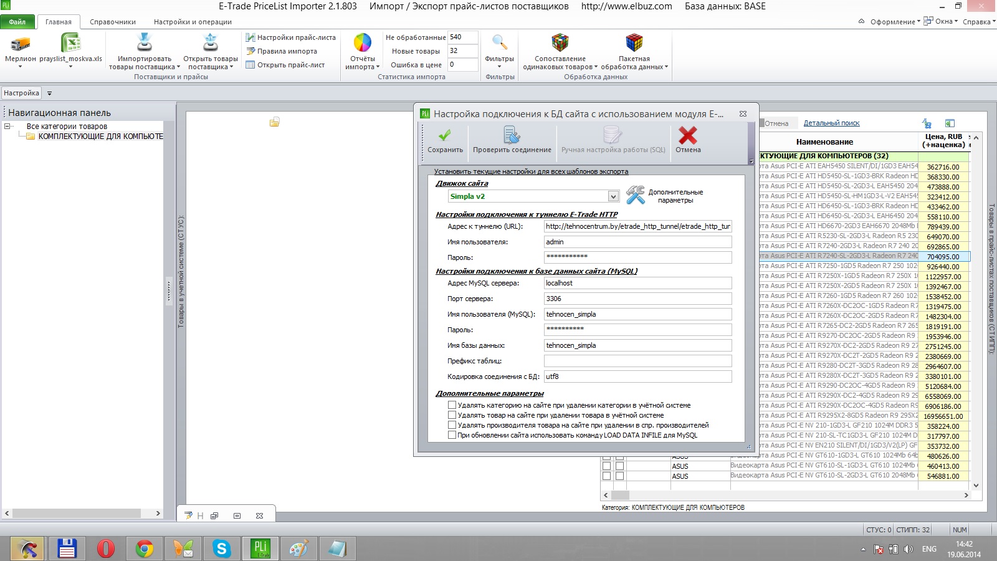997x561 pixels.
Task: Click the PLi E-Trade taskbar icon
Action: pyautogui.click(x=260, y=549)
